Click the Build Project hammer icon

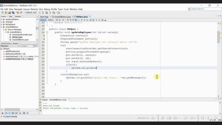click(x=43, y=12)
